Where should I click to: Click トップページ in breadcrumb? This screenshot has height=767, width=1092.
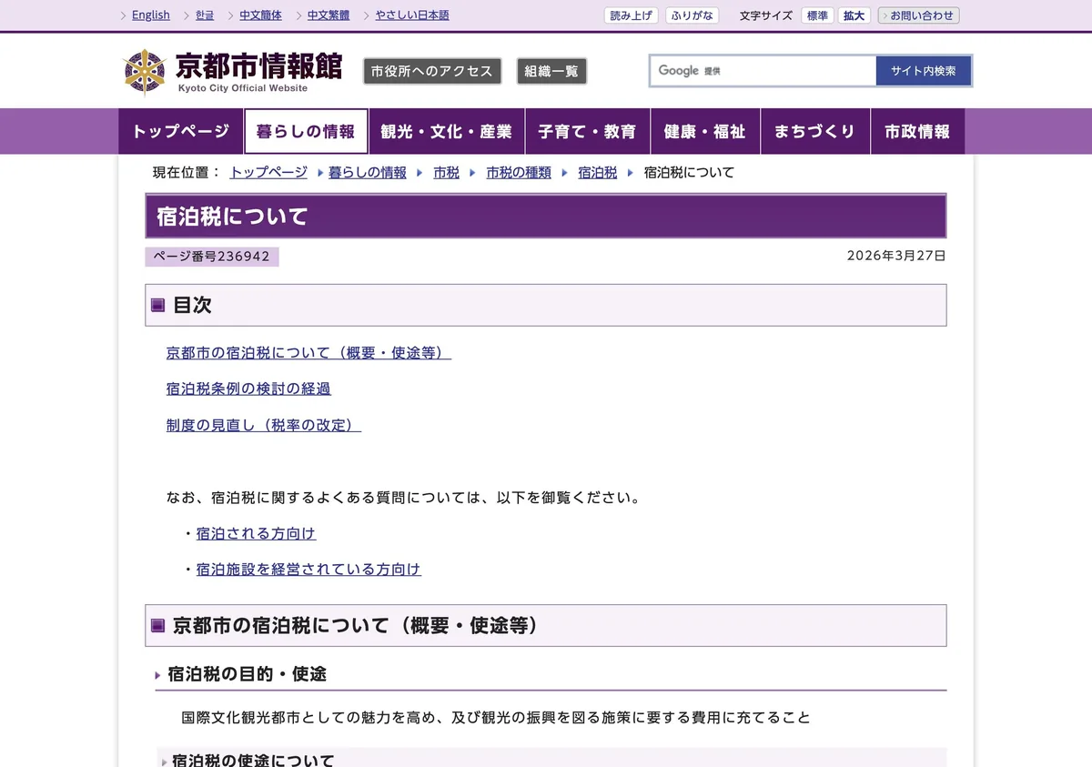[268, 172]
